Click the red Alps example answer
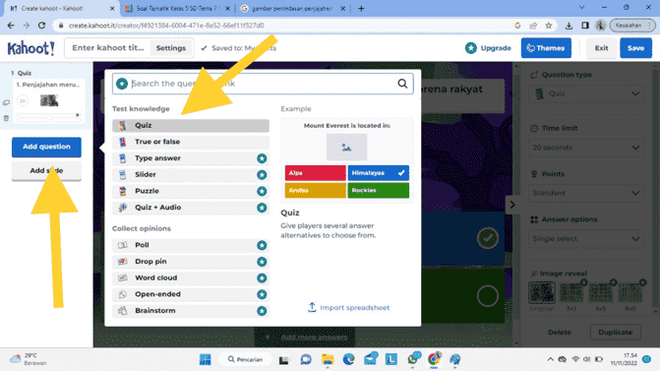This screenshot has width=660, height=371. pyautogui.click(x=316, y=173)
